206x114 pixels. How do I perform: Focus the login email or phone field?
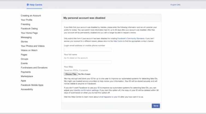[x=88, y=50]
